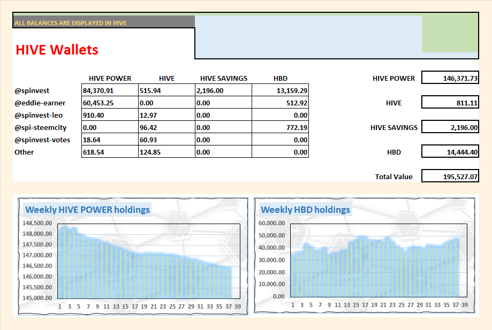Select the cell showing 96.42
The height and width of the screenshot is (330, 492).
tap(166, 127)
